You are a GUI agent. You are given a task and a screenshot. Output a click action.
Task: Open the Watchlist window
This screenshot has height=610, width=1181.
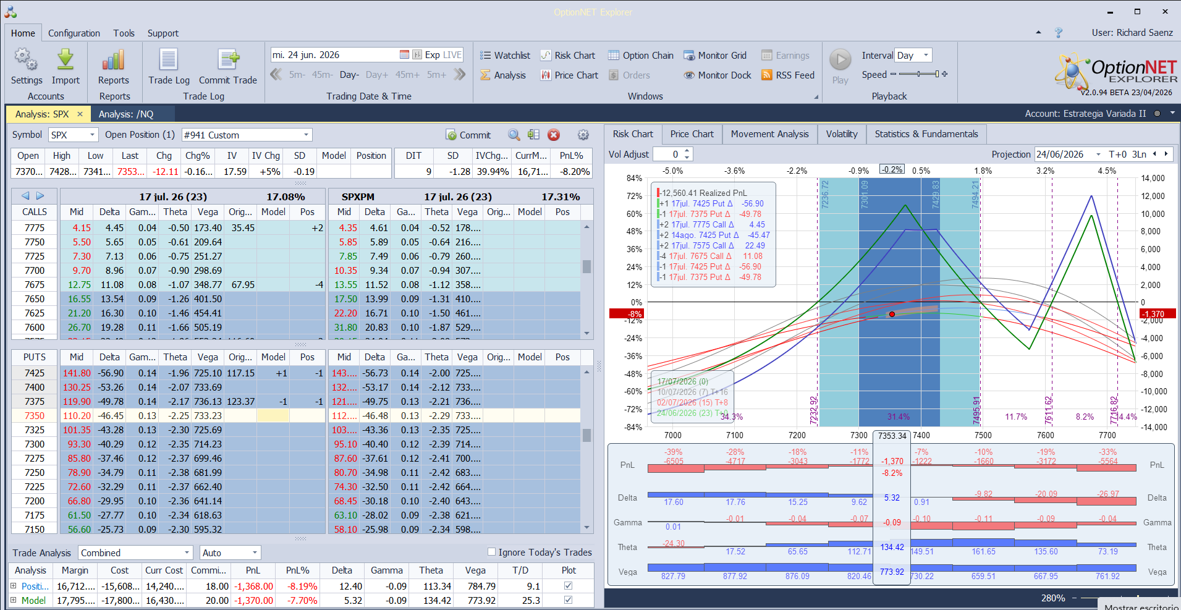tap(505, 56)
